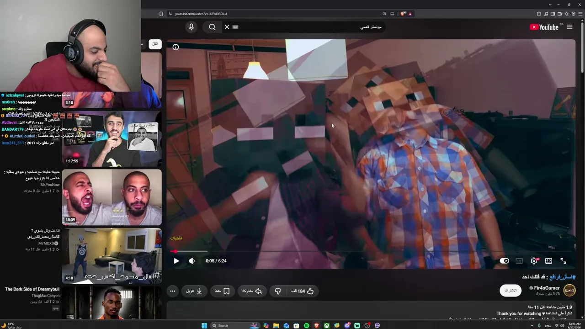
Task: Open Xbox app from taskbar
Action: [x=327, y=325]
